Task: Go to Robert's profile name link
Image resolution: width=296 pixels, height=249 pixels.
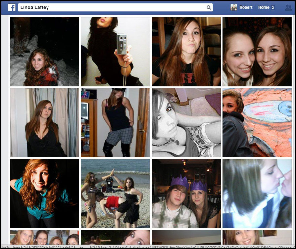Action: point(246,7)
